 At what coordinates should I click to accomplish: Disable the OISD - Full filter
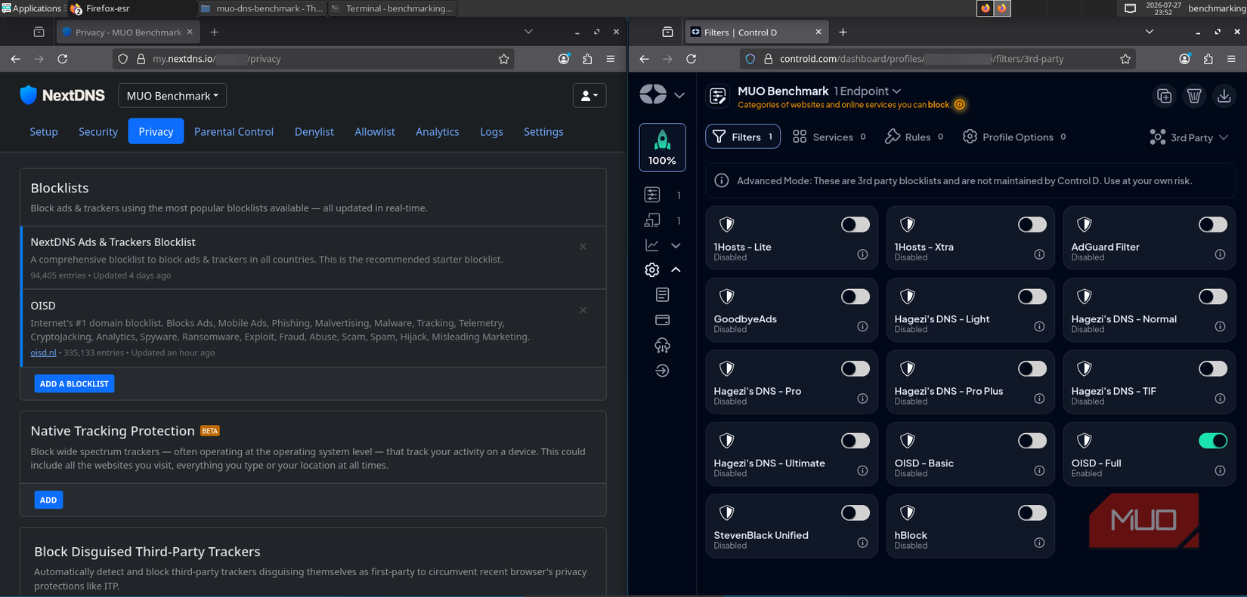[1213, 441]
